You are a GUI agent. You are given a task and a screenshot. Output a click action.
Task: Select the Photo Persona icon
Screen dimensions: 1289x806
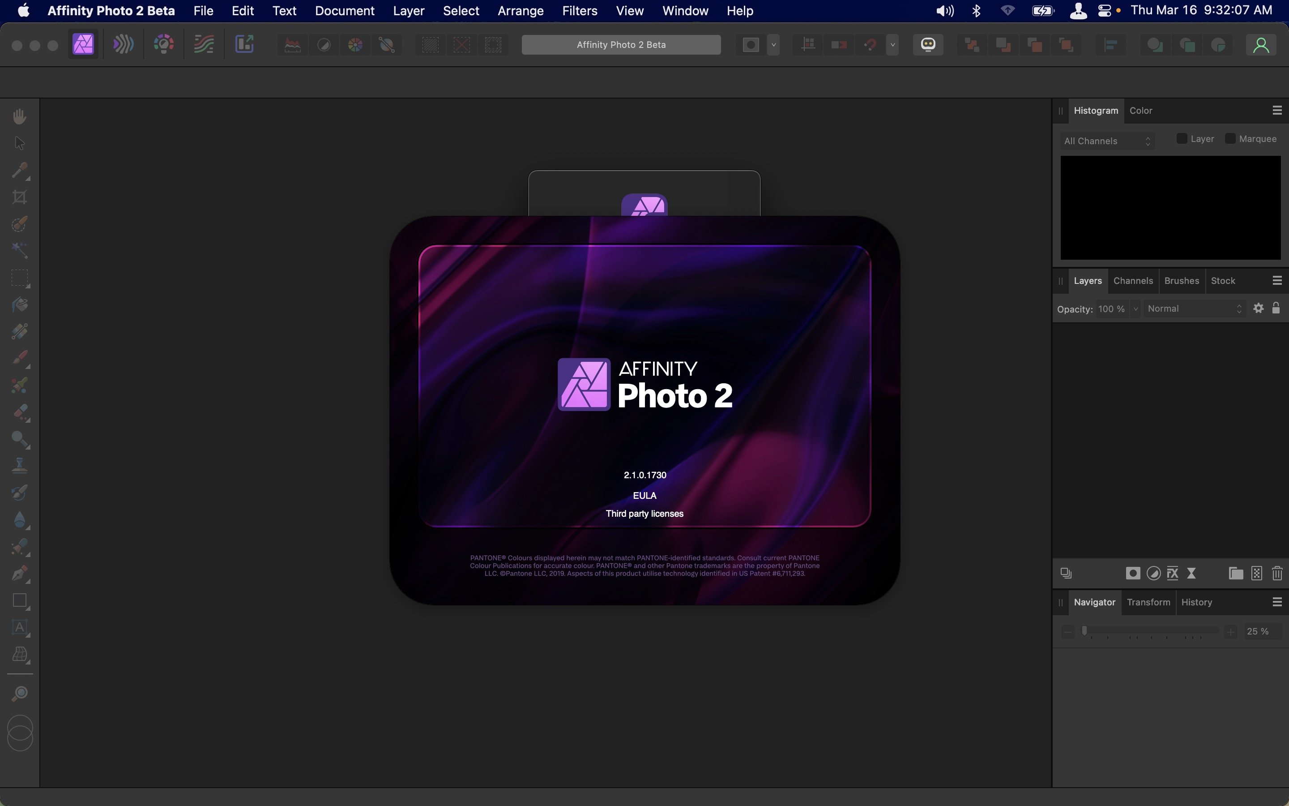tap(84, 44)
